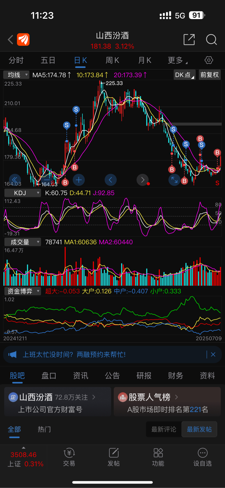The image size is (225, 488).
Task: Tap the back arrow icon
Action: [x=11, y=40]
